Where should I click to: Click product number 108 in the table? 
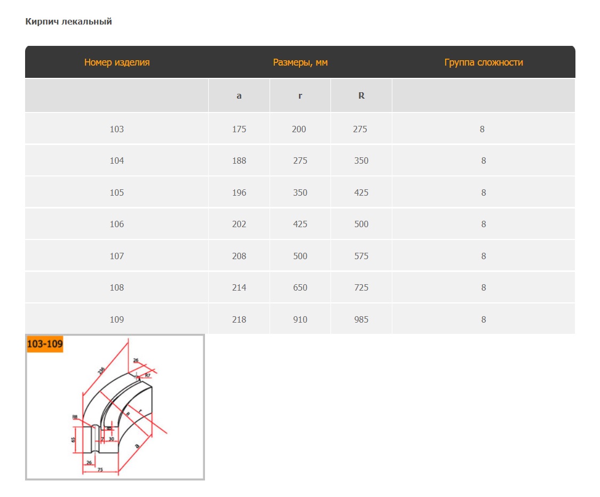pyautogui.click(x=116, y=287)
